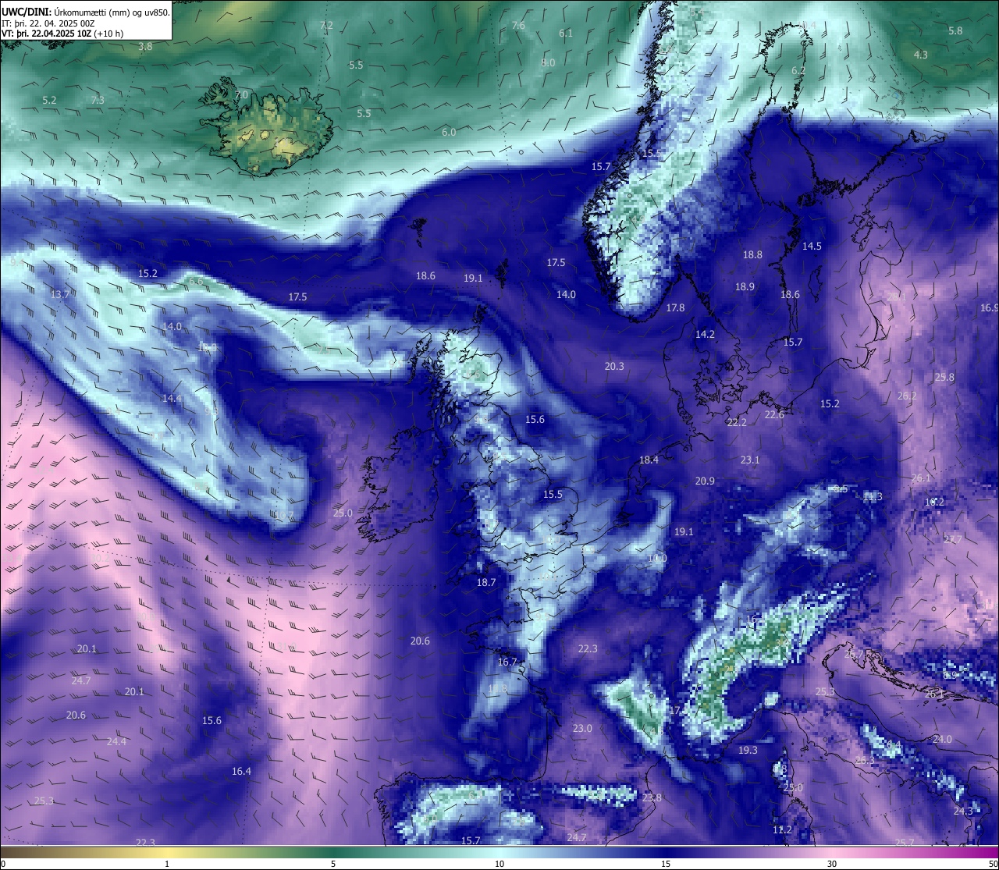This screenshot has width=999, height=870.
Task: Select the 25.8 value label
Action: click(x=944, y=377)
